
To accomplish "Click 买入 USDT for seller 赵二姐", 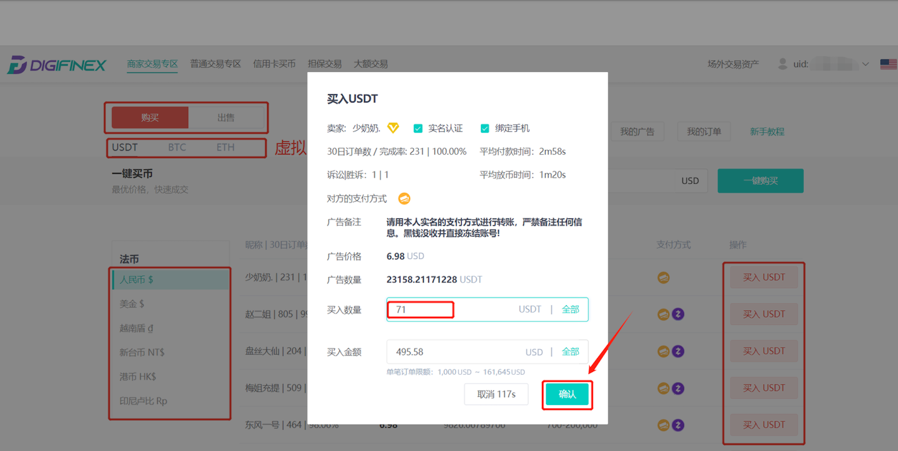I will click(x=764, y=314).
